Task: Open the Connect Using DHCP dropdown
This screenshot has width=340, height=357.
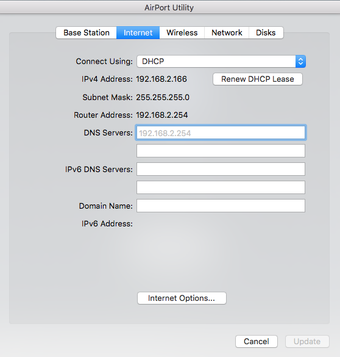Action: pos(221,62)
